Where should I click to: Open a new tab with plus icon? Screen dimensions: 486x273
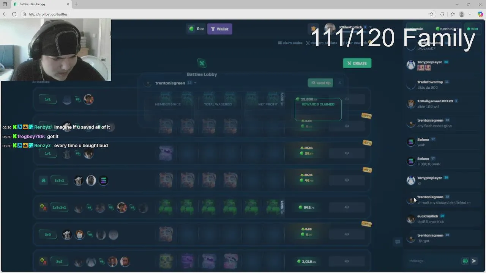tap(76, 4)
